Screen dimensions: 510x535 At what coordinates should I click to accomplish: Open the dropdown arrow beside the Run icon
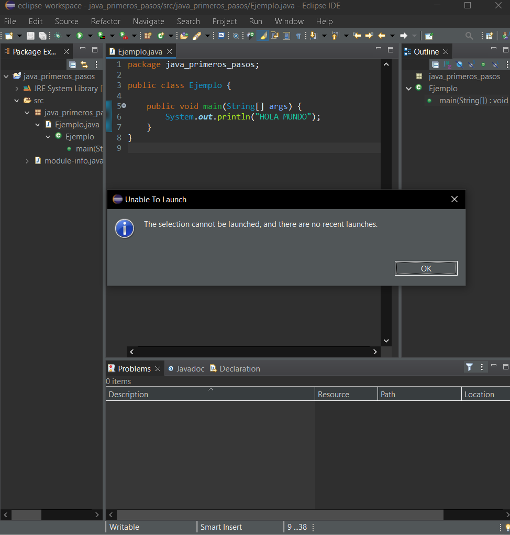(91, 36)
